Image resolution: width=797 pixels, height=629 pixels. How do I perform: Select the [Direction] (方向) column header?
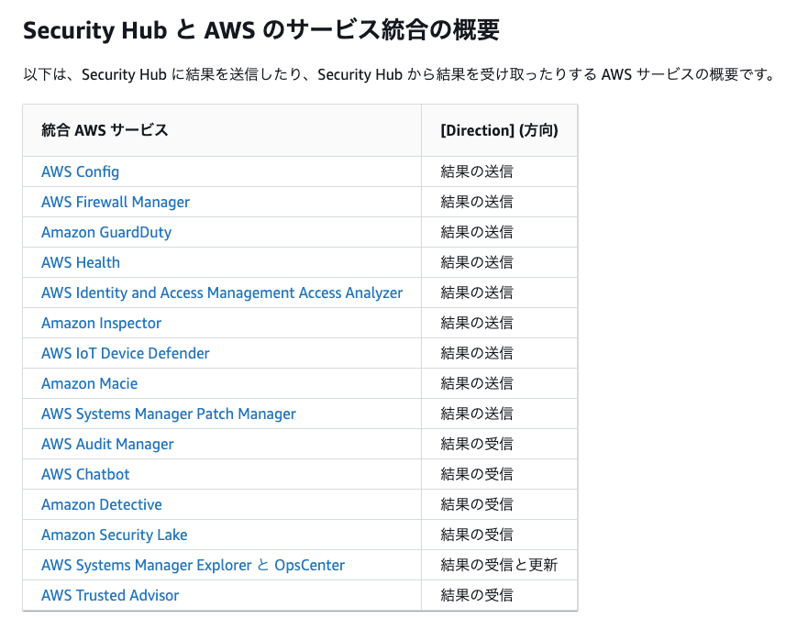click(x=499, y=130)
